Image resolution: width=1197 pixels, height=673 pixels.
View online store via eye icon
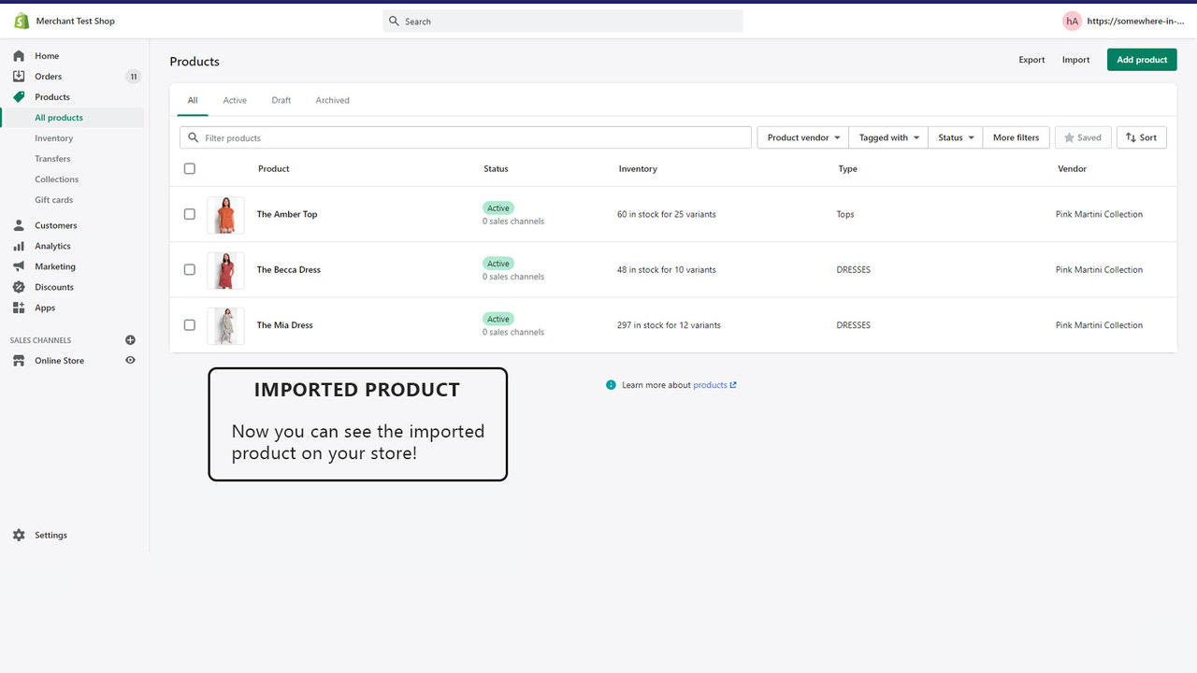130,361
